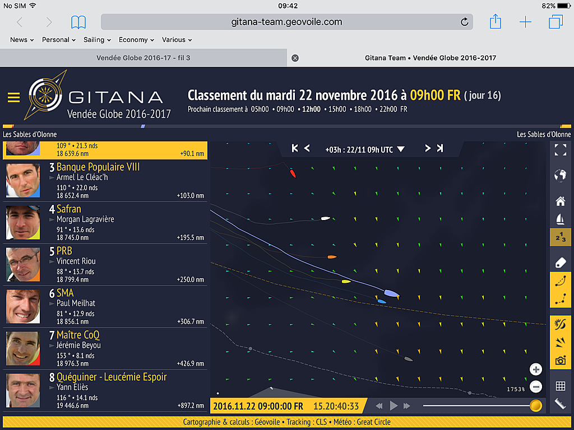Open the hamburger menu beside Gitana logo
The width and height of the screenshot is (574, 430).
point(13,97)
